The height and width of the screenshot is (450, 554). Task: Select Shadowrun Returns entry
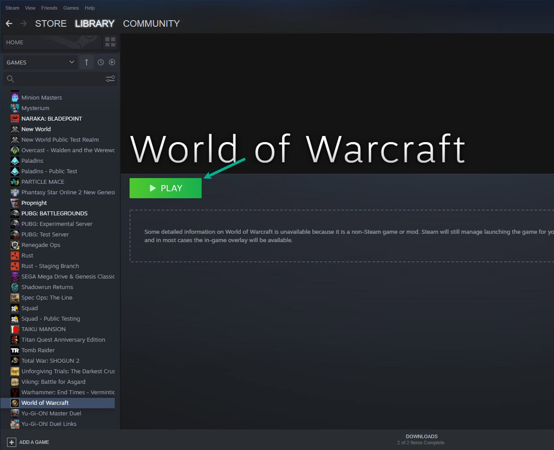[47, 287]
